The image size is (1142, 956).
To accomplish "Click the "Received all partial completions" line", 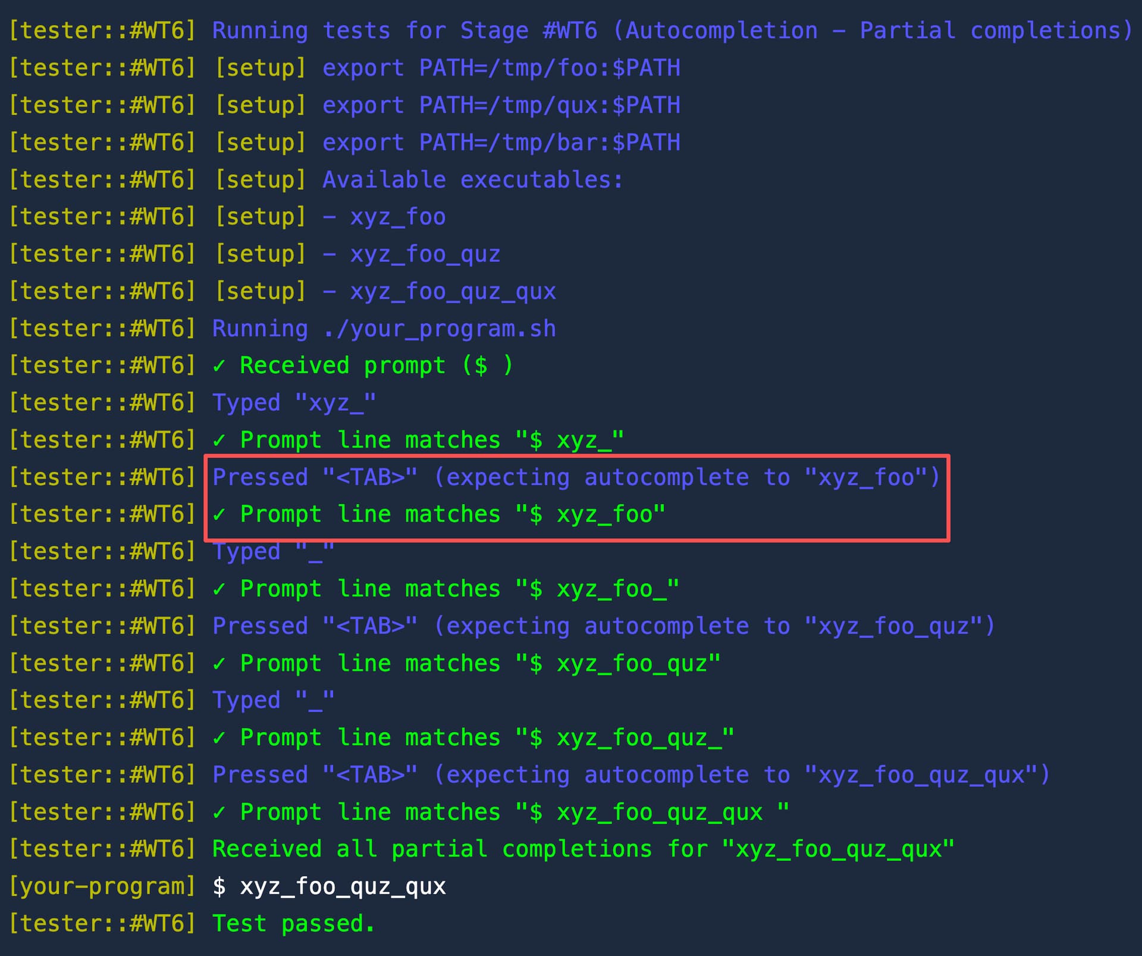I will click(x=583, y=849).
